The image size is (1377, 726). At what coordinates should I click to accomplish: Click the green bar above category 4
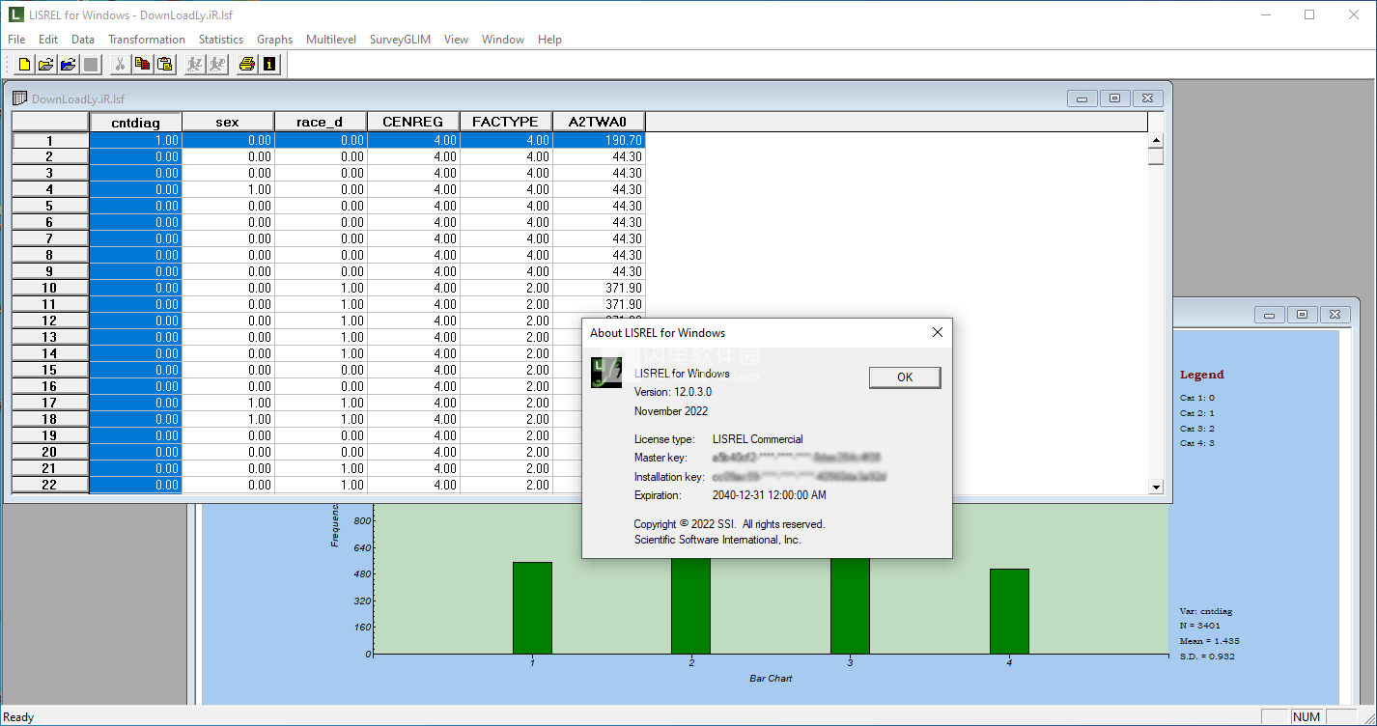(x=1009, y=611)
